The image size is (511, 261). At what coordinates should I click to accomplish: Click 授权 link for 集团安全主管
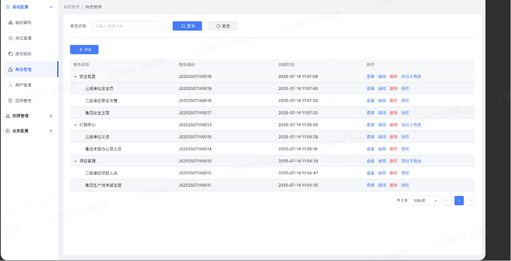(x=405, y=113)
